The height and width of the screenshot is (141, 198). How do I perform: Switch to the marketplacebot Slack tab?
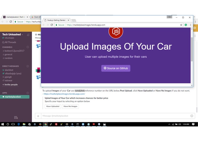15,17
